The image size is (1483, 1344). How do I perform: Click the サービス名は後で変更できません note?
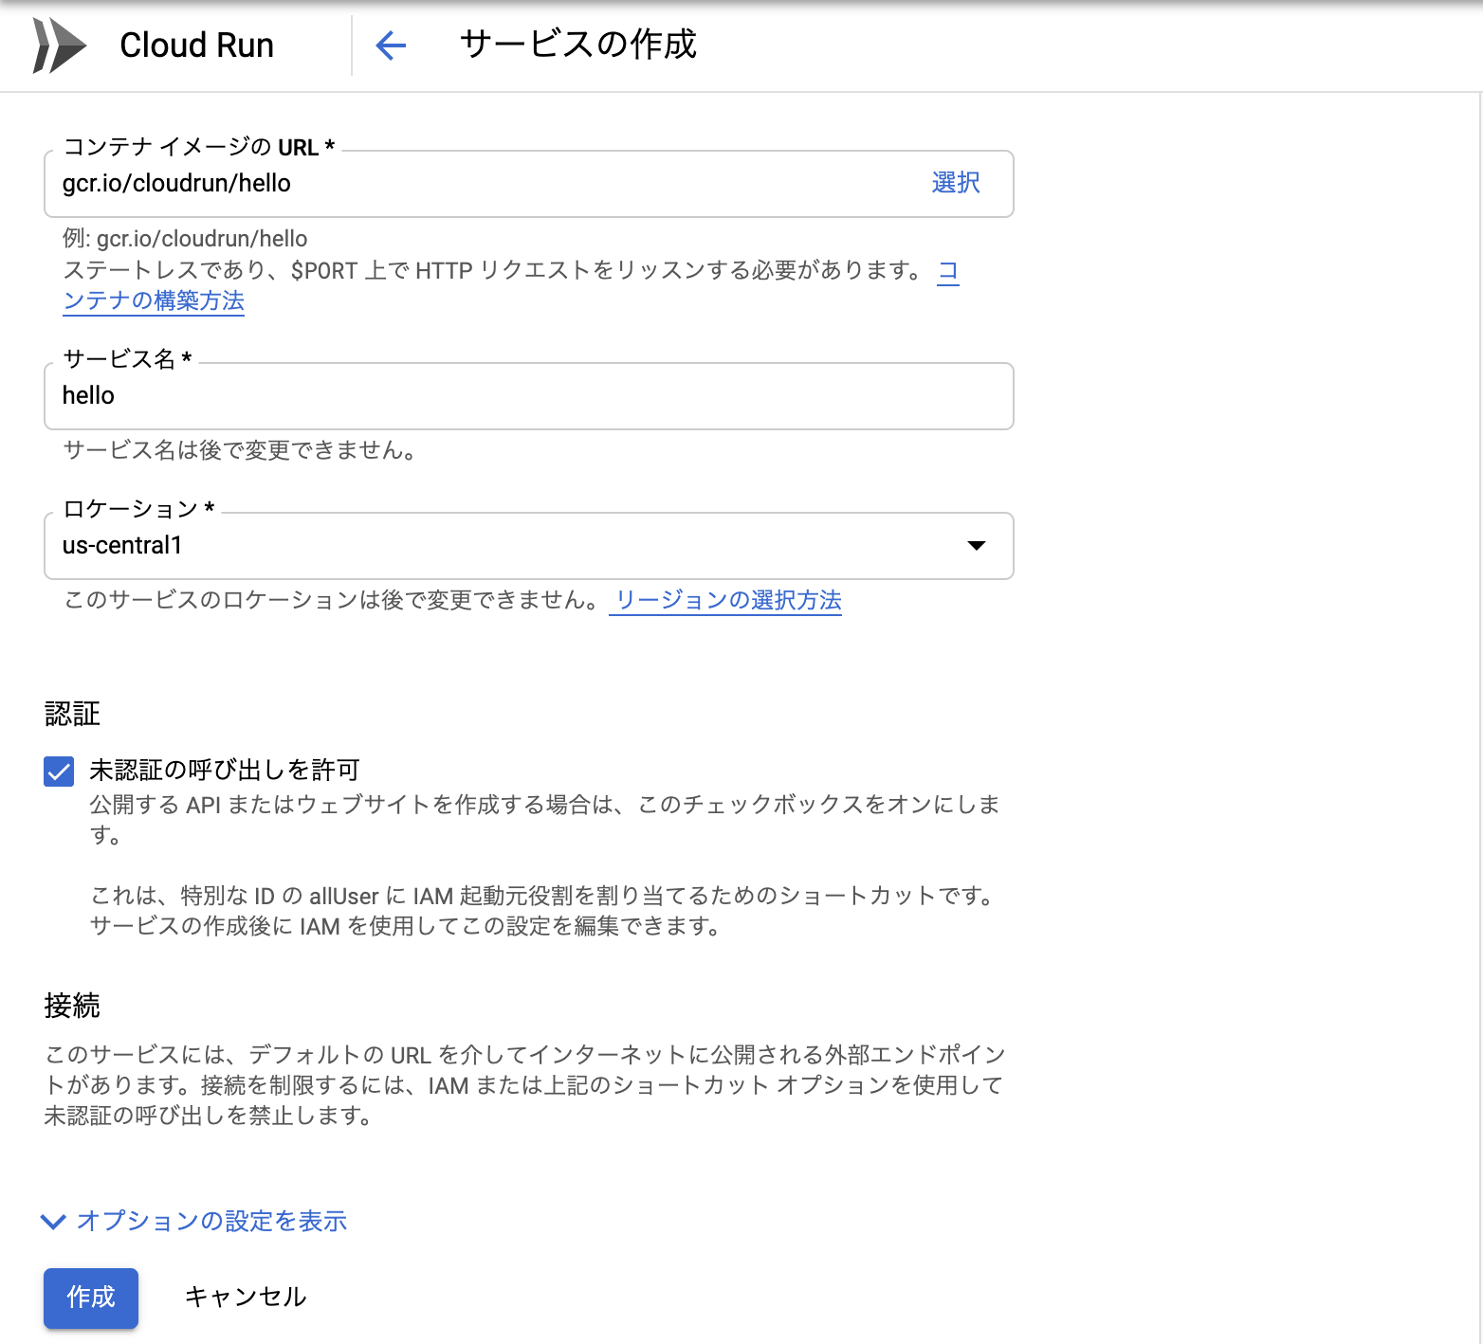240,450
